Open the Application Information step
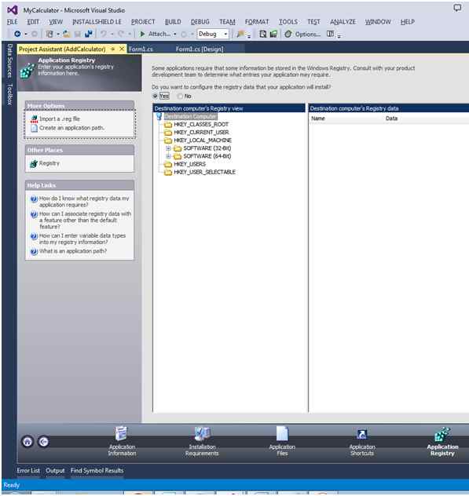This screenshot has width=469, height=496. click(x=122, y=441)
